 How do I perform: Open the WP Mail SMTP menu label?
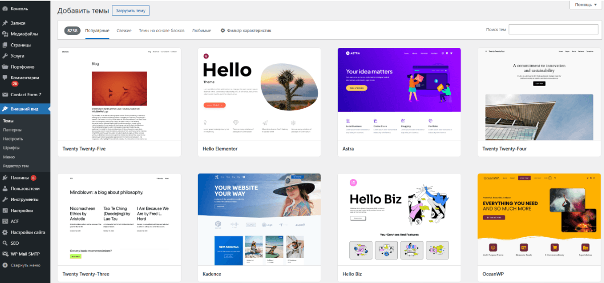tap(25, 254)
